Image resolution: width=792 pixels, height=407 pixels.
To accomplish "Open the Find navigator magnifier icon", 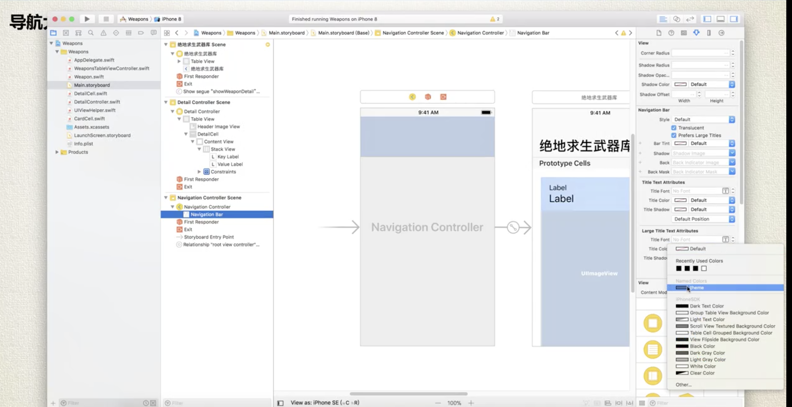I will click(x=91, y=33).
